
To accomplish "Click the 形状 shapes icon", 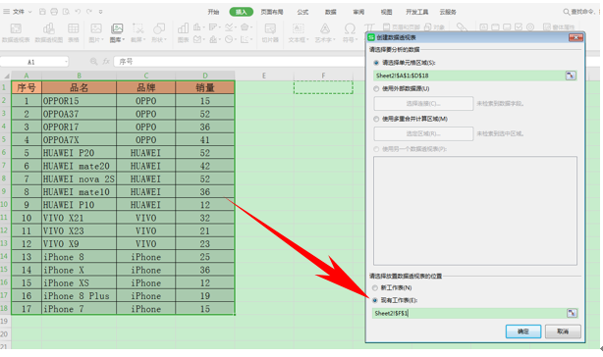I will pyautogui.click(x=159, y=28).
